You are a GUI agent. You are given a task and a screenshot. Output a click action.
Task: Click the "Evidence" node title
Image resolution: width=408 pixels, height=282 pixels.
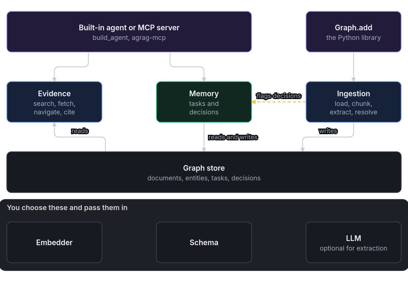pos(54,93)
